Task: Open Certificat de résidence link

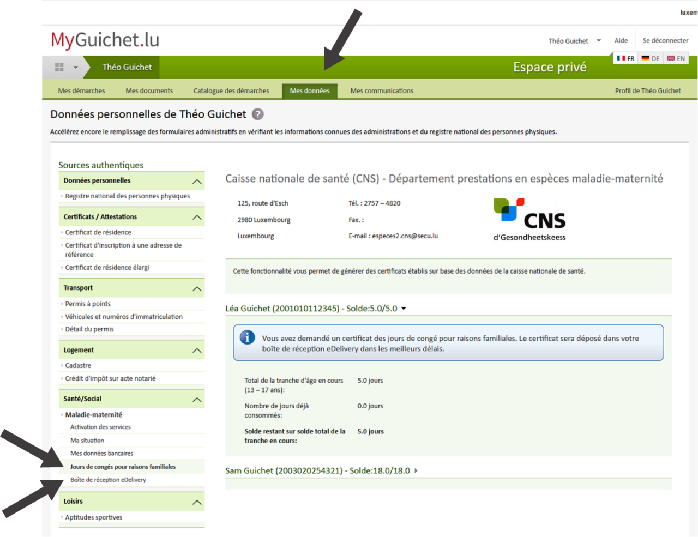Action: (x=98, y=232)
